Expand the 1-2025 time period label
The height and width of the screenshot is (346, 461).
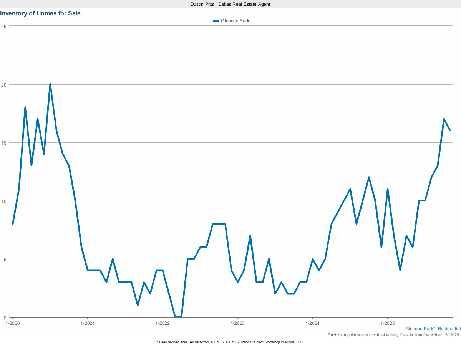pos(388,323)
